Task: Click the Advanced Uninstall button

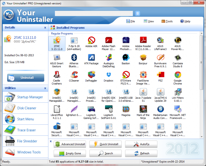Action: click(70, 144)
